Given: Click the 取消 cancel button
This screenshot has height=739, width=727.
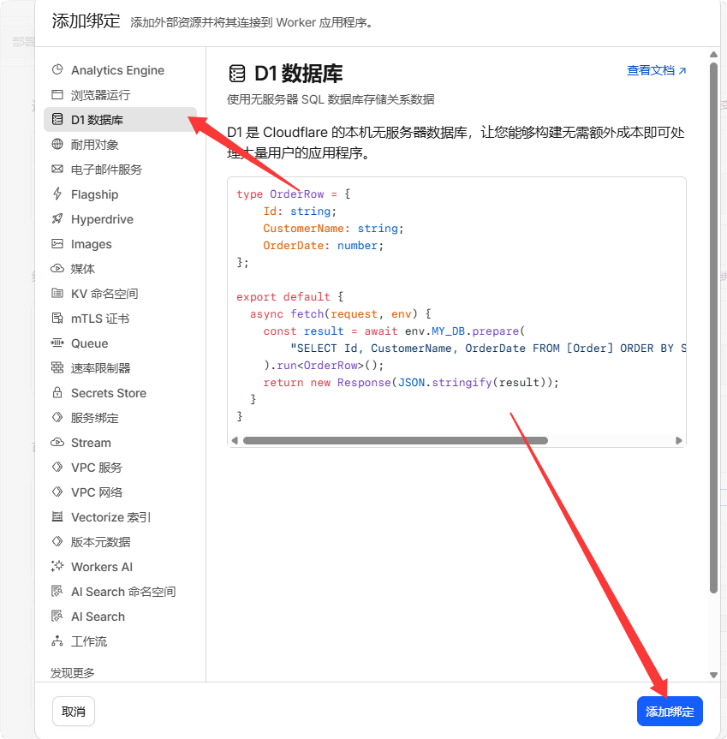Looking at the screenshot, I should [x=74, y=712].
